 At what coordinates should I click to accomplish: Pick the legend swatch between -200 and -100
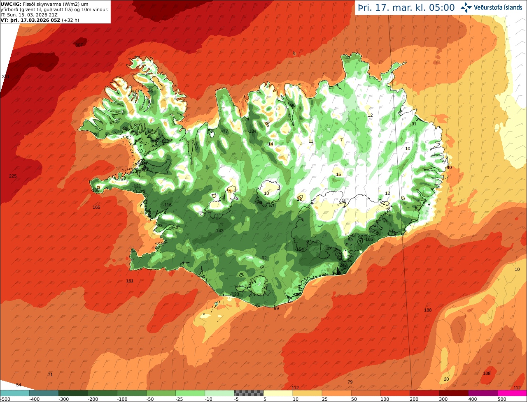click(102, 393)
